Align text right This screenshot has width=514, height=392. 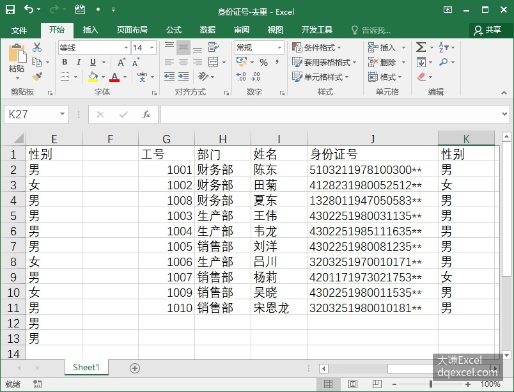(198, 62)
